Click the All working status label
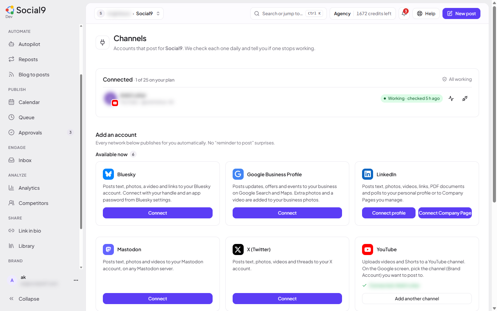 (457, 79)
